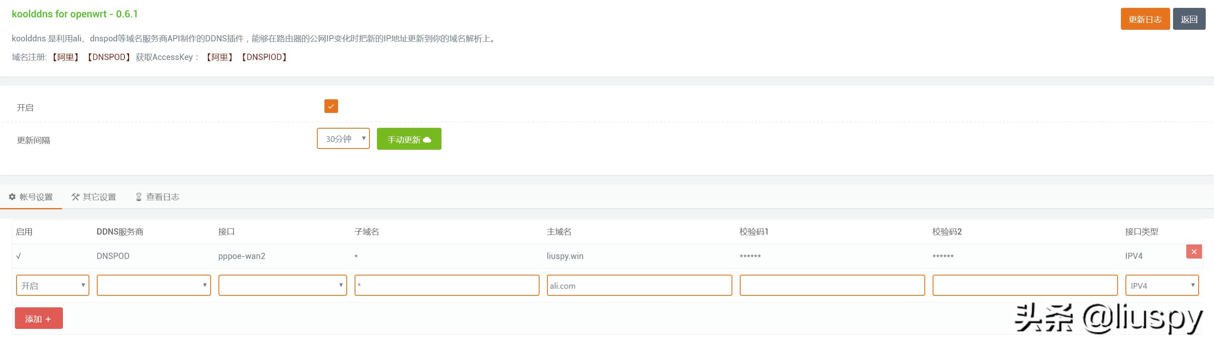The image size is (1214, 345).
Task: Open the 30分钟 update interval dropdown
Action: (x=343, y=139)
